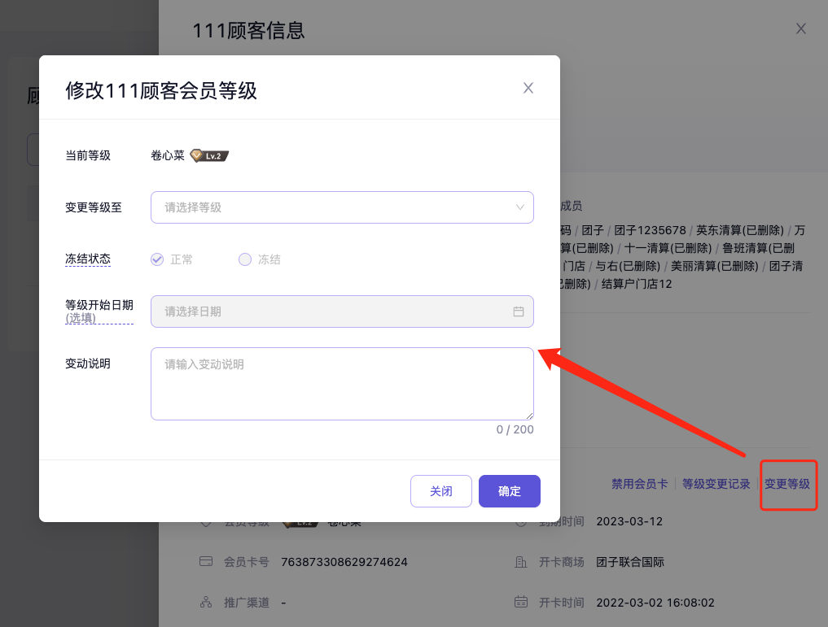Click the 变更等级 link
This screenshot has width=828, height=627.
[x=787, y=484]
